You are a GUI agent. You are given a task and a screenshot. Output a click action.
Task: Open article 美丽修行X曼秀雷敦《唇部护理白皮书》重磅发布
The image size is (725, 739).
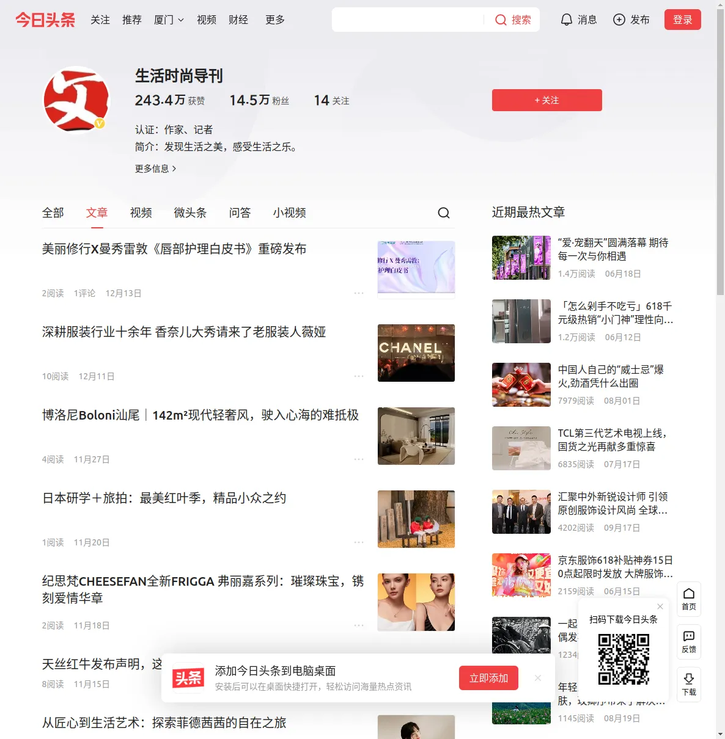(174, 249)
